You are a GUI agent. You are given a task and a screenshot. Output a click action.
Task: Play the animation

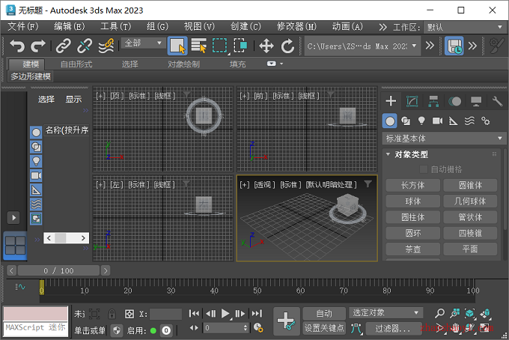225,314
